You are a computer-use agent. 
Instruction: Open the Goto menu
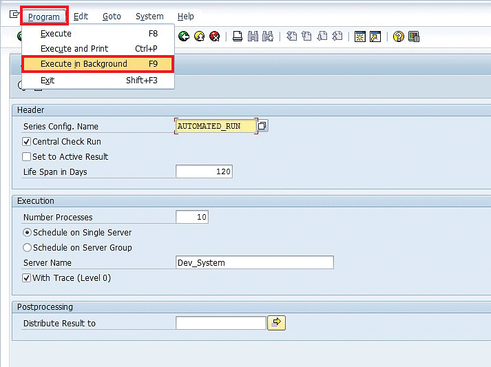click(111, 17)
